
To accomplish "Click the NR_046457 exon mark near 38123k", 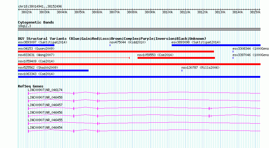I will [209, 109].
